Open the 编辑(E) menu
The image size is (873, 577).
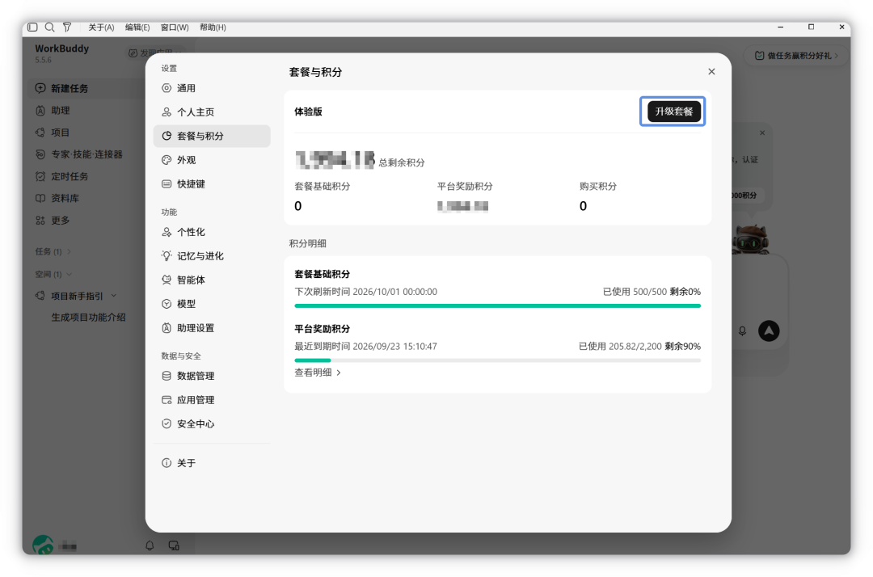137,27
